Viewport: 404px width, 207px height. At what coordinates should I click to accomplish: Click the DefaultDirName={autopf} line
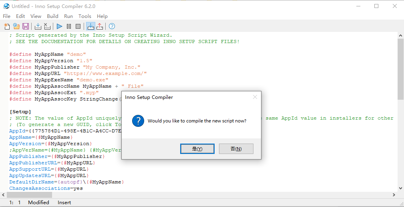(x=67, y=182)
